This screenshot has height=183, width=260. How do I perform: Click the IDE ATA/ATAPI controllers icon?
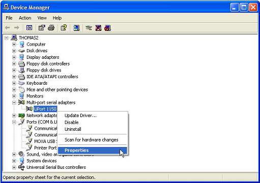coord(21,77)
